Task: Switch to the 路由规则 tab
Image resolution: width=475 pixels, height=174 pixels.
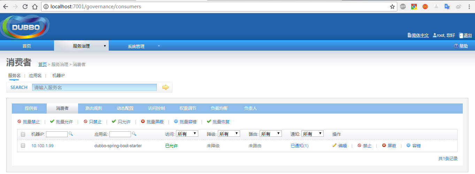Action: click(x=94, y=108)
